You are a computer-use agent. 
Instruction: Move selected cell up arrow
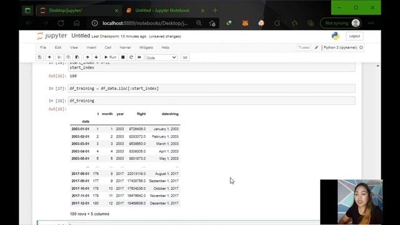pyautogui.click(x=87, y=57)
